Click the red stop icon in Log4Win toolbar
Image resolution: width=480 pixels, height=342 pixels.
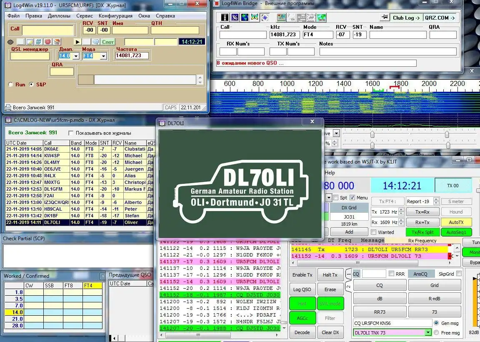click(48, 42)
